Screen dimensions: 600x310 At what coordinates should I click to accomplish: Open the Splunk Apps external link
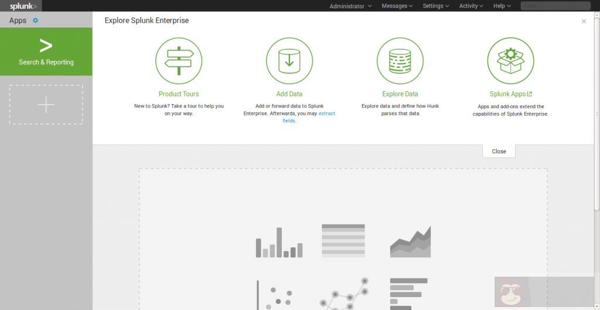pos(510,94)
